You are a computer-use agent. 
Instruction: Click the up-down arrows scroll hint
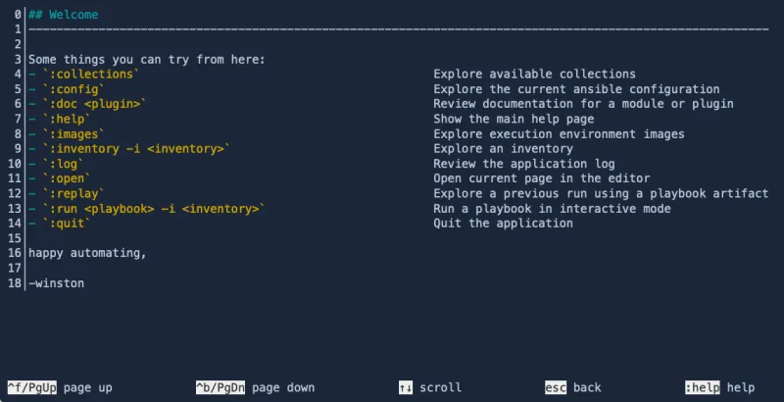(x=406, y=388)
